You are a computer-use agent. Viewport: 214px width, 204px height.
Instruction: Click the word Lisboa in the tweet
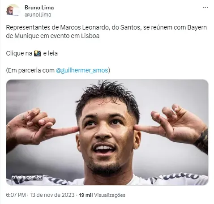90,36
